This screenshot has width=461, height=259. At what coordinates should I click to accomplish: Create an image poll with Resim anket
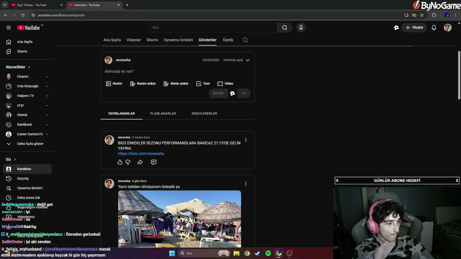(x=143, y=83)
